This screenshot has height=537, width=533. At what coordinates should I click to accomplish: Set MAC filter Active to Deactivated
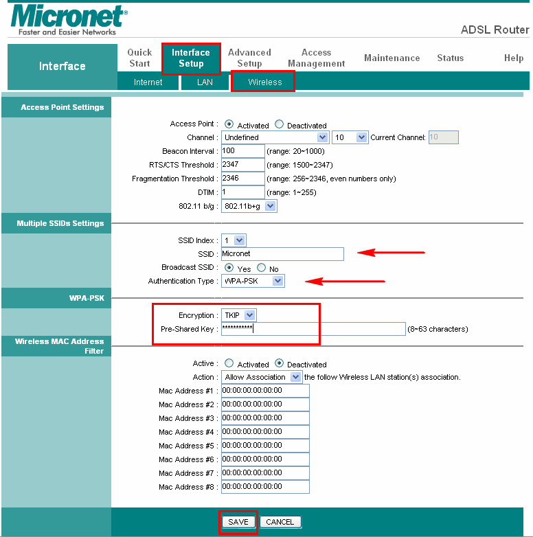[x=279, y=363]
